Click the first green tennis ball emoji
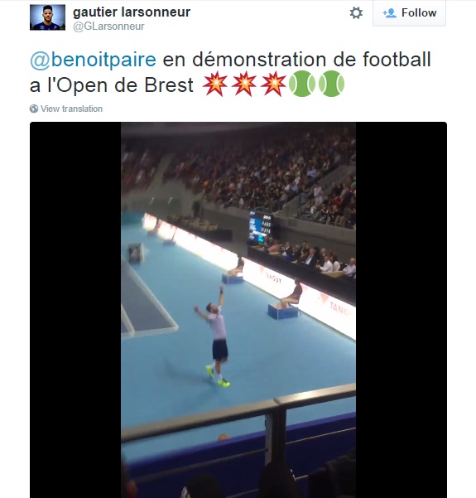This screenshot has height=498, width=476. tap(302, 84)
